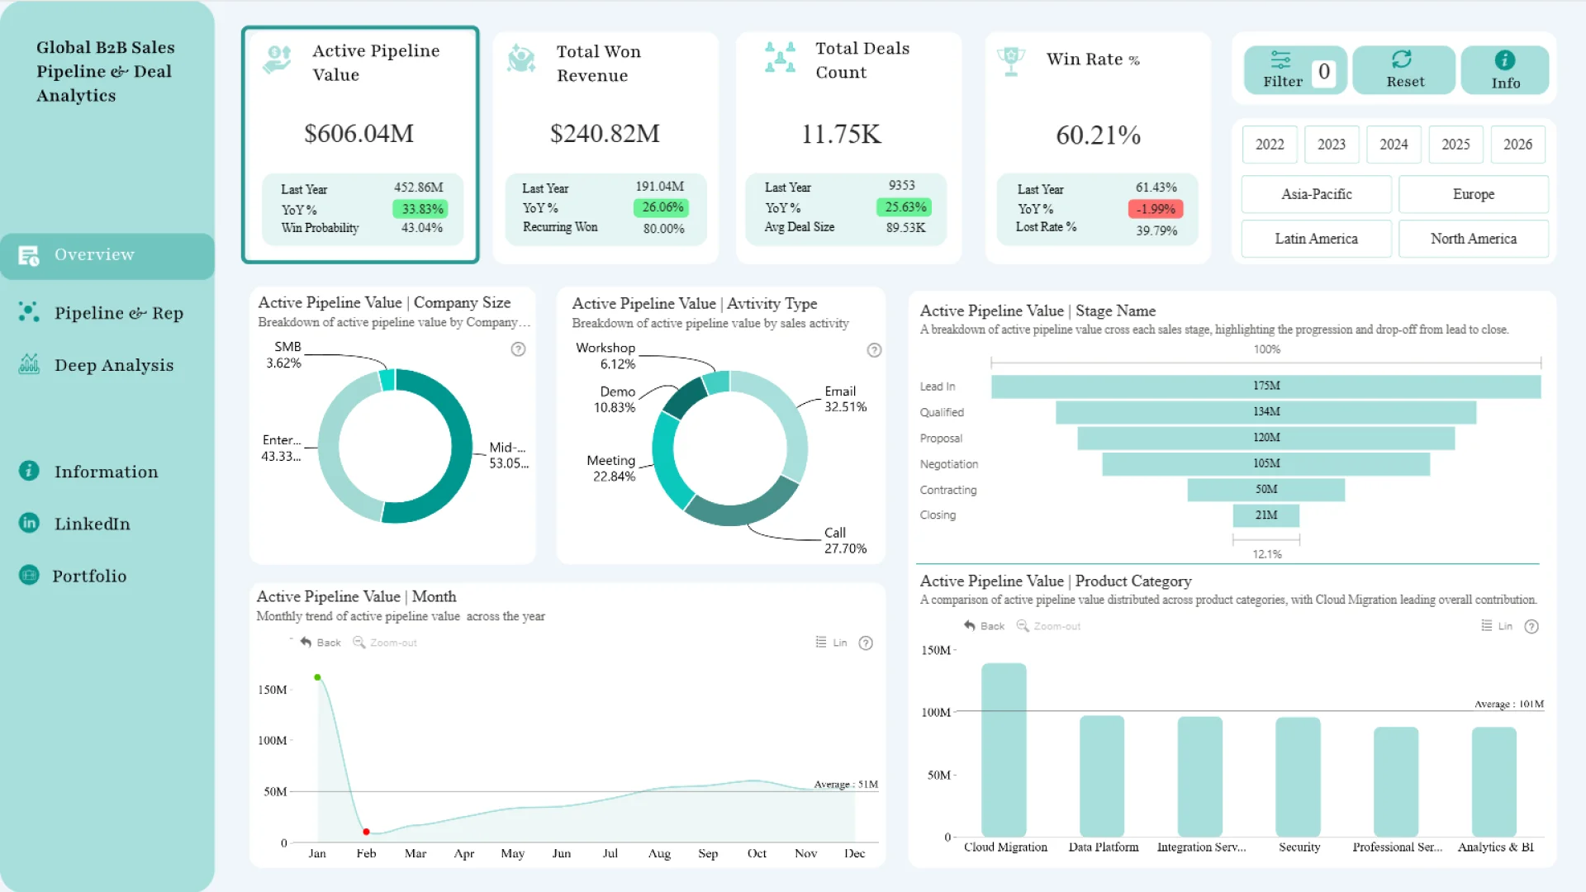The width and height of the screenshot is (1586, 892).
Task: Toggle the 2024 year filter
Action: (1393, 145)
